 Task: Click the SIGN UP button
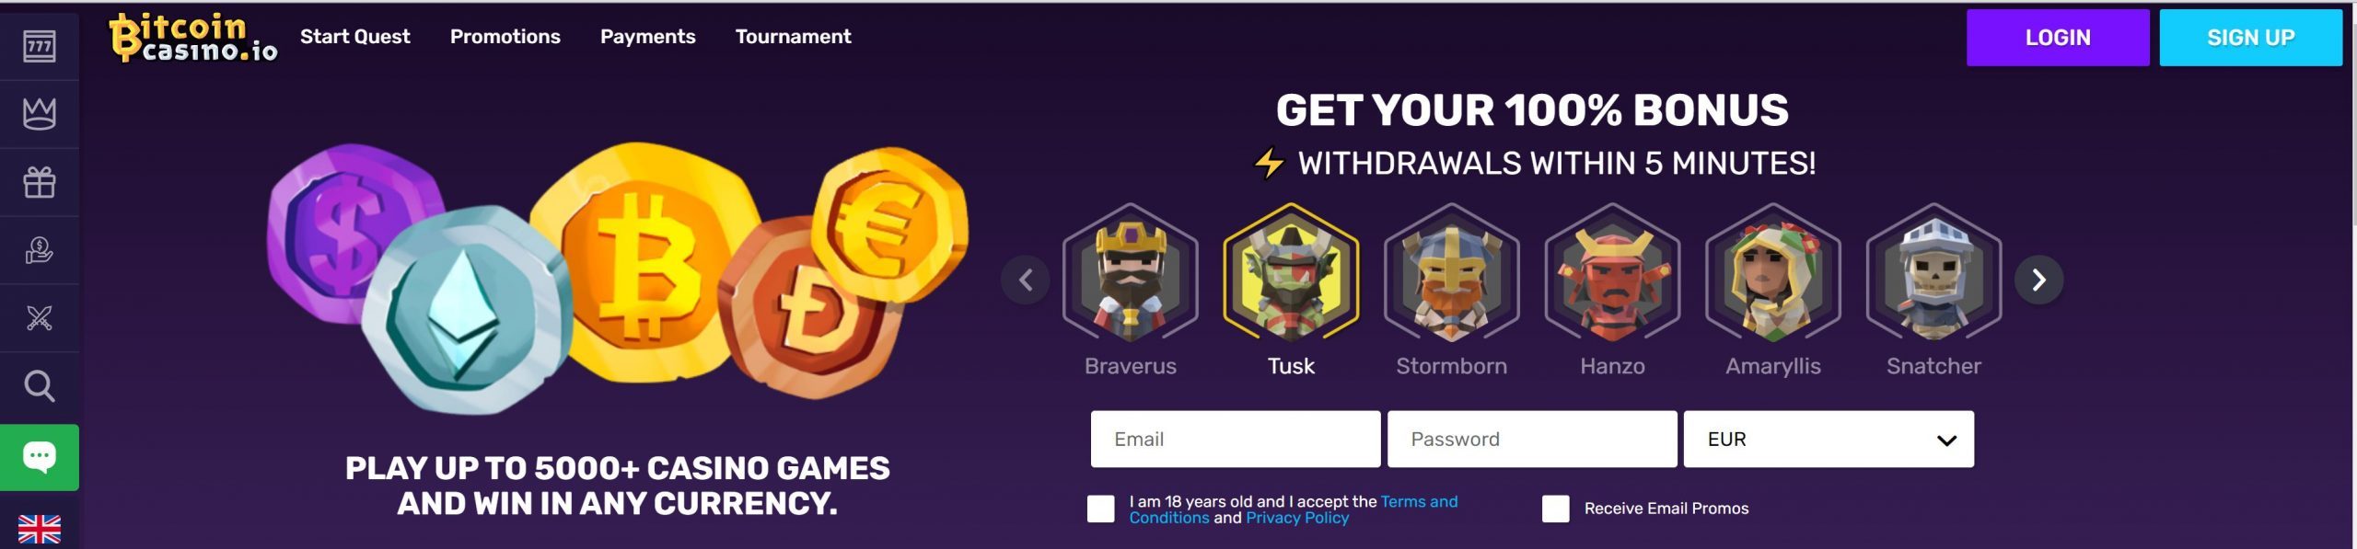pyautogui.click(x=2249, y=38)
